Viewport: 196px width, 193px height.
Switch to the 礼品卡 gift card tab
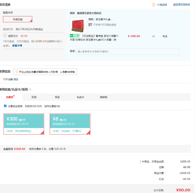coord(80,97)
